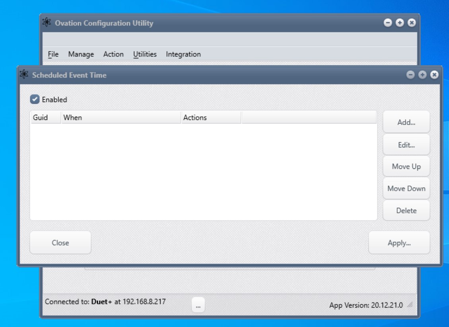Close the Ovation Configuration Utility window
449x327 pixels.
[x=412, y=23]
